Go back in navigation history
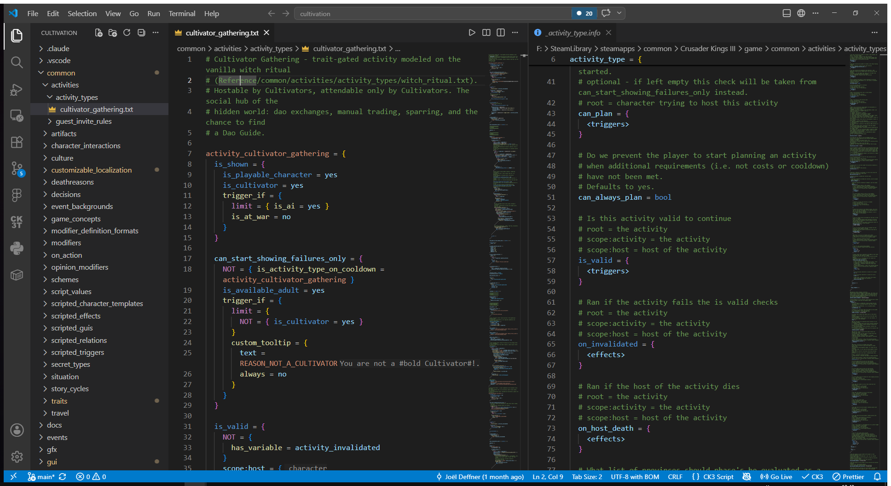Image resolution: width=891 pixels, height=486 pixels. 271,13
